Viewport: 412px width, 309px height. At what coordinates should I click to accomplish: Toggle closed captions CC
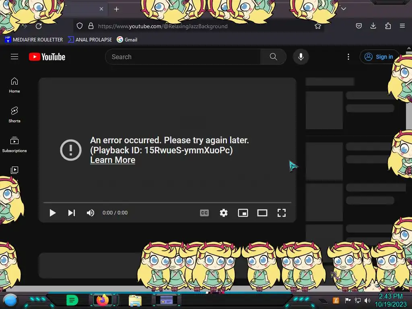click(204, 213)
